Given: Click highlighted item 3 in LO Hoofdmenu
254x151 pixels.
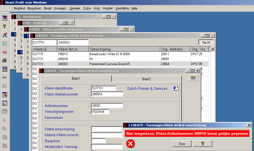Looking at the screenshot, I should click(14, 34).
